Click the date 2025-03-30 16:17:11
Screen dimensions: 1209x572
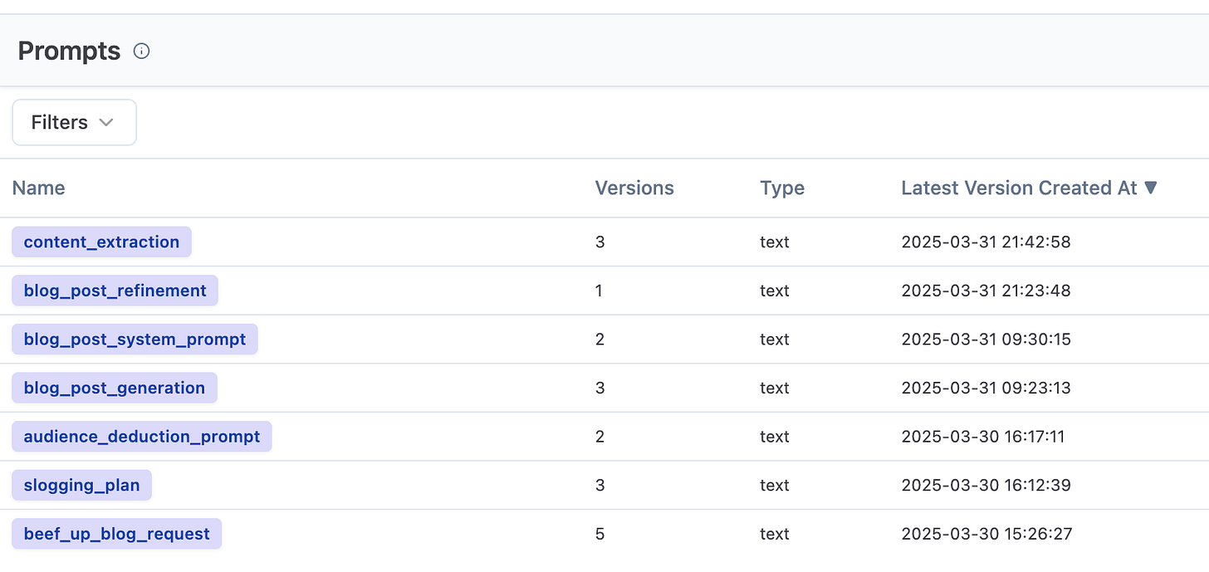[983, 437]
